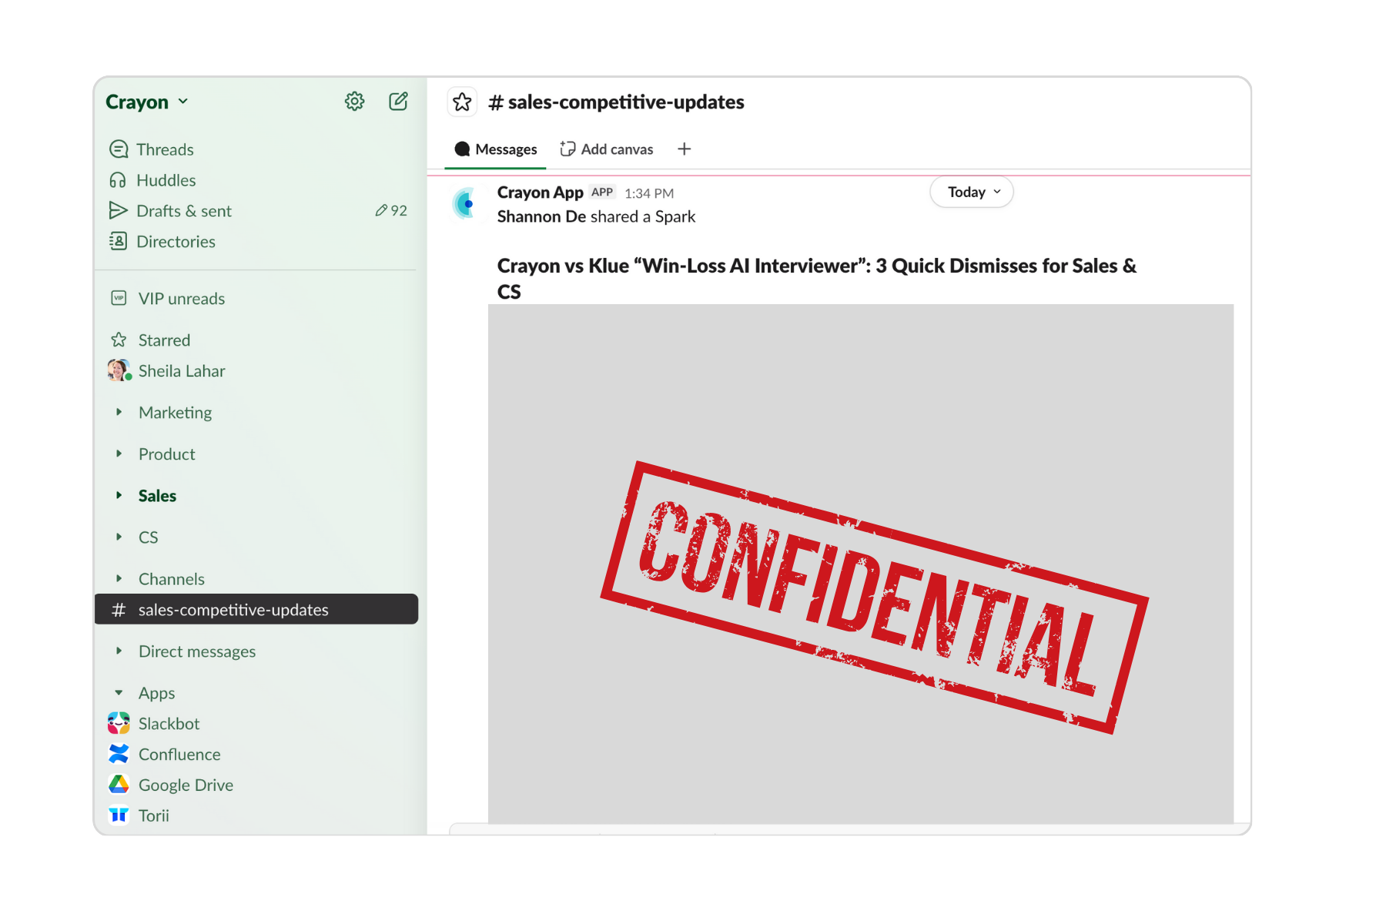The height and width of the screenshot is (924, 1386).
Task: Click the Crayon App avatar
Action: 464,204
